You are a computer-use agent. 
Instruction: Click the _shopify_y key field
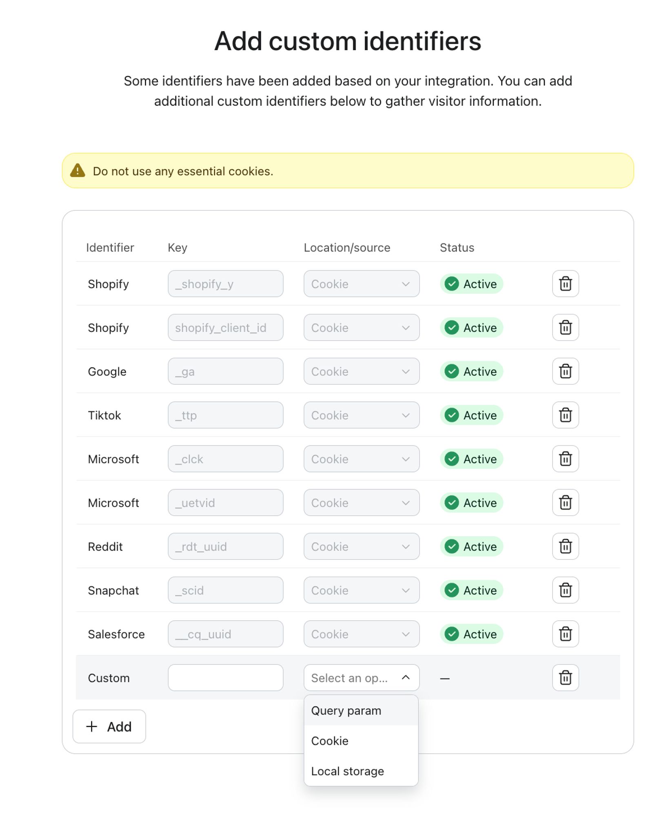coord(225,283)
